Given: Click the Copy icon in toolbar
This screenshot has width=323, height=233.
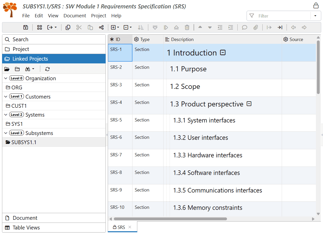Looking at the screenshot, I should (68, 28).
